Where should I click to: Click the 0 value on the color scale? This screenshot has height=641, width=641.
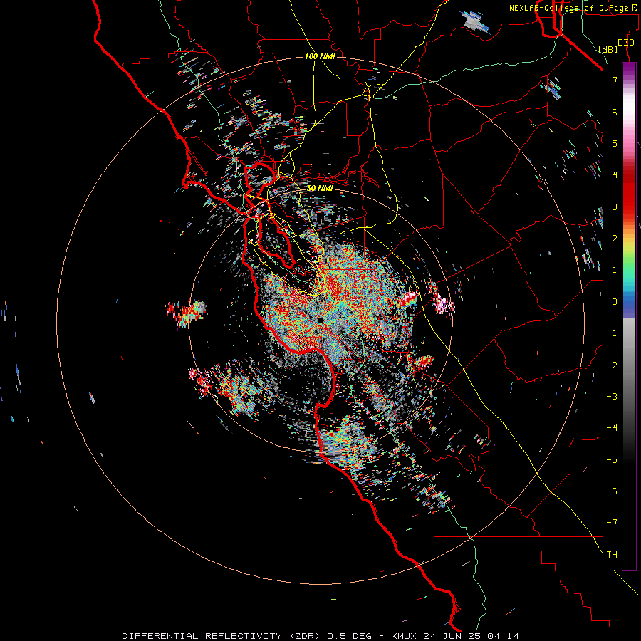pos(615,301)
